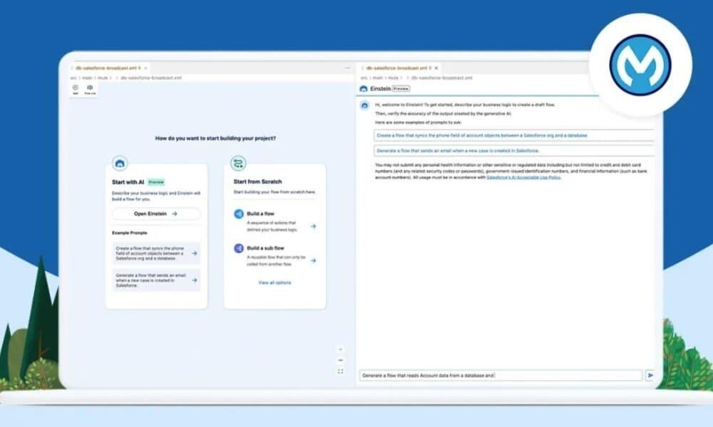Click the Einstein panel header icon
The height and width of the screenshot is (427, 713).
click(x=364, y=89)
